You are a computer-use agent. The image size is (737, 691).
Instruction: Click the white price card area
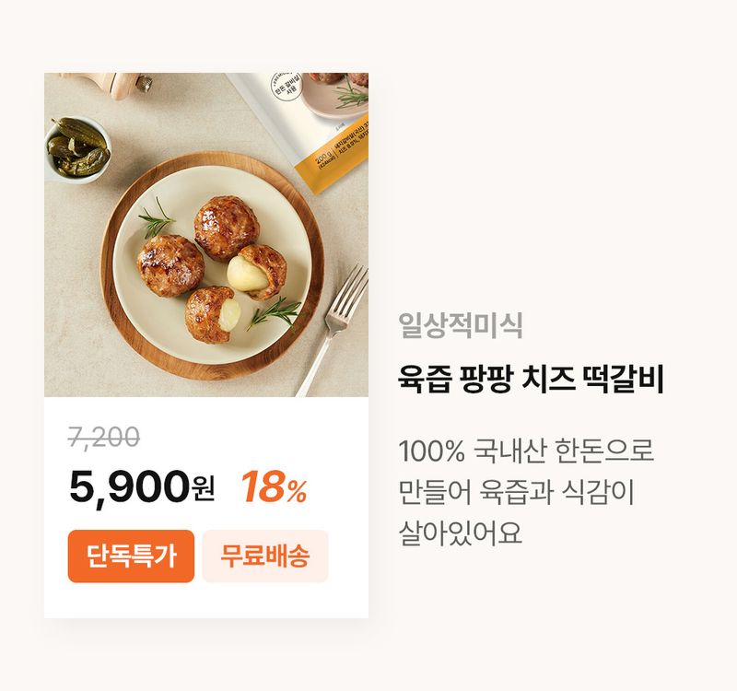206,599
